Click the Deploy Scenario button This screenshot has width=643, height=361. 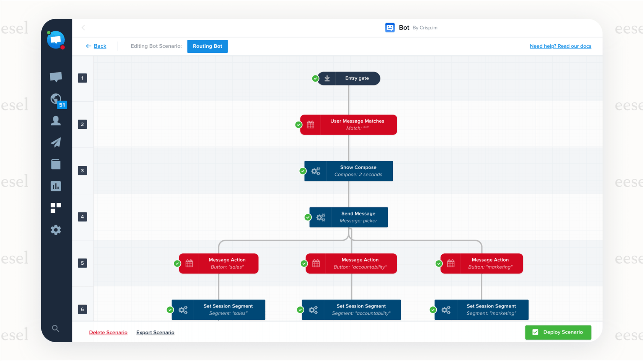coord(558,332)
